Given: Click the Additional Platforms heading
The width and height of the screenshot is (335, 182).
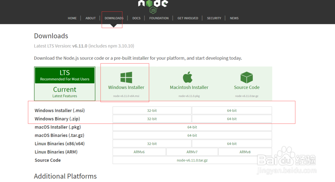Looking at the screenshot, I should pyautogui.click(x=65, y=176).
